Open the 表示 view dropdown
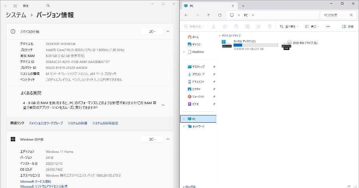This screenshot has width=359, height=188. 312,27
